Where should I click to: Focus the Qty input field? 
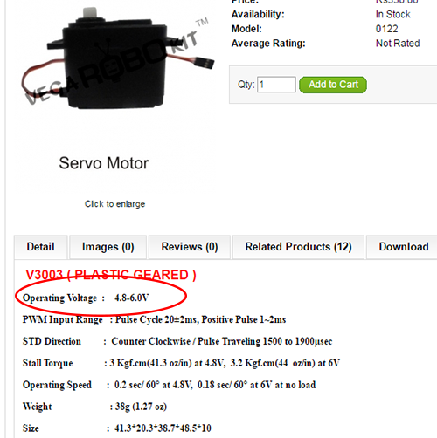[x=276, y=85]
